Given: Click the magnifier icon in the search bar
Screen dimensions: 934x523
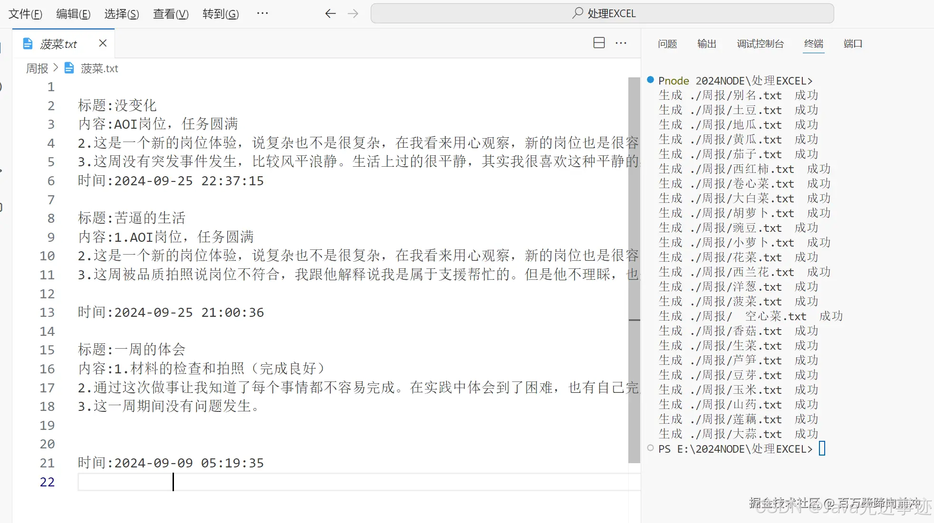Looking at the screenshot, I should point(577,13).
